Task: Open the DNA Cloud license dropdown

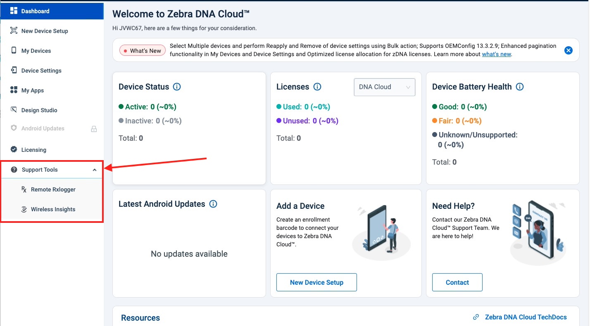Action: [x=384, y=87]
